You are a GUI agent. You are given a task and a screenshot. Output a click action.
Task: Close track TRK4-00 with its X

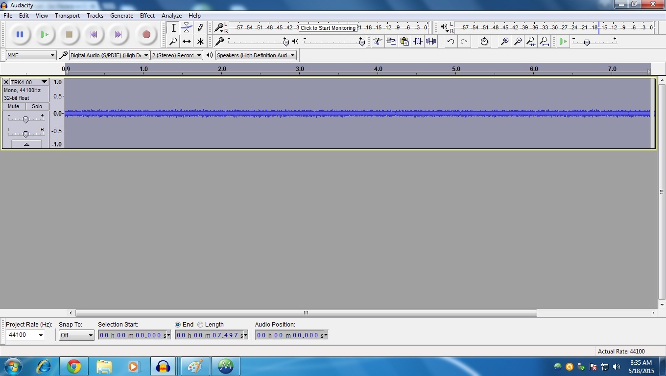(6, 82)
